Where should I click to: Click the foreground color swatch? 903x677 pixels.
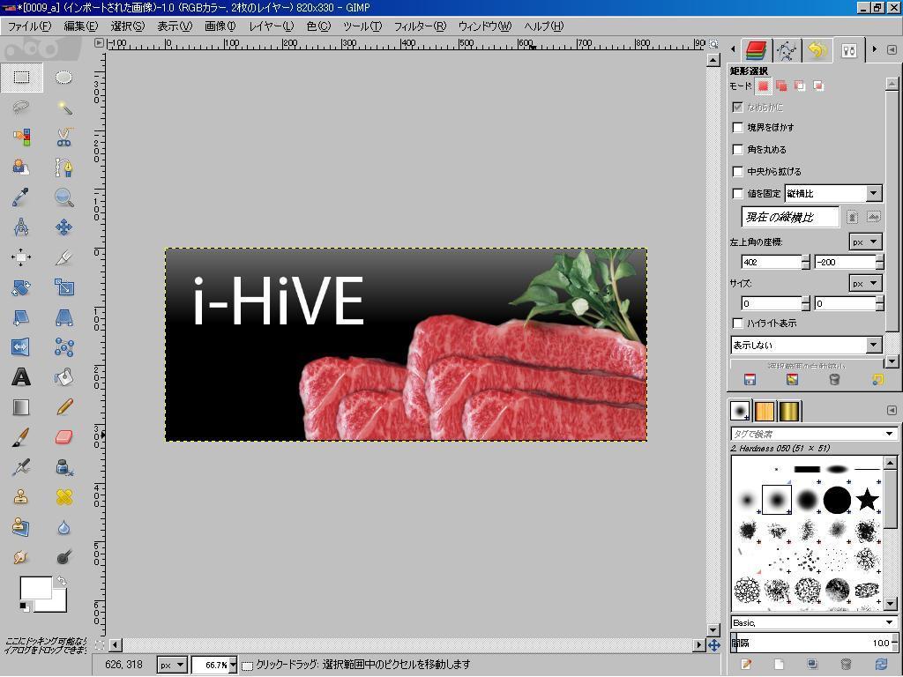coord(35,589)
